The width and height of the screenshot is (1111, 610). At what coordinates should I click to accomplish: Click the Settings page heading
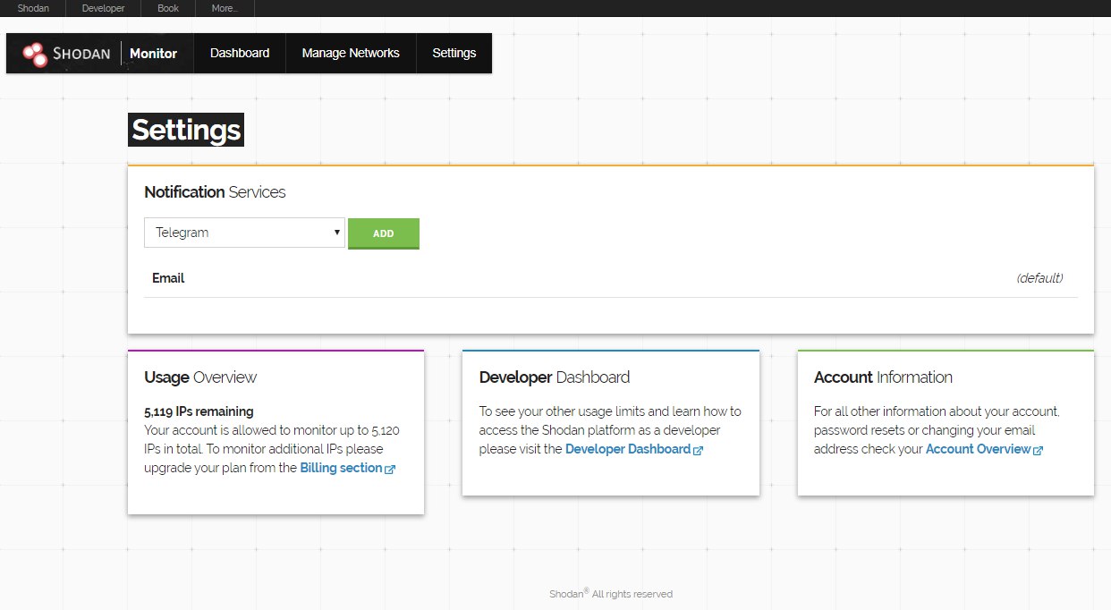click(186, 131)
